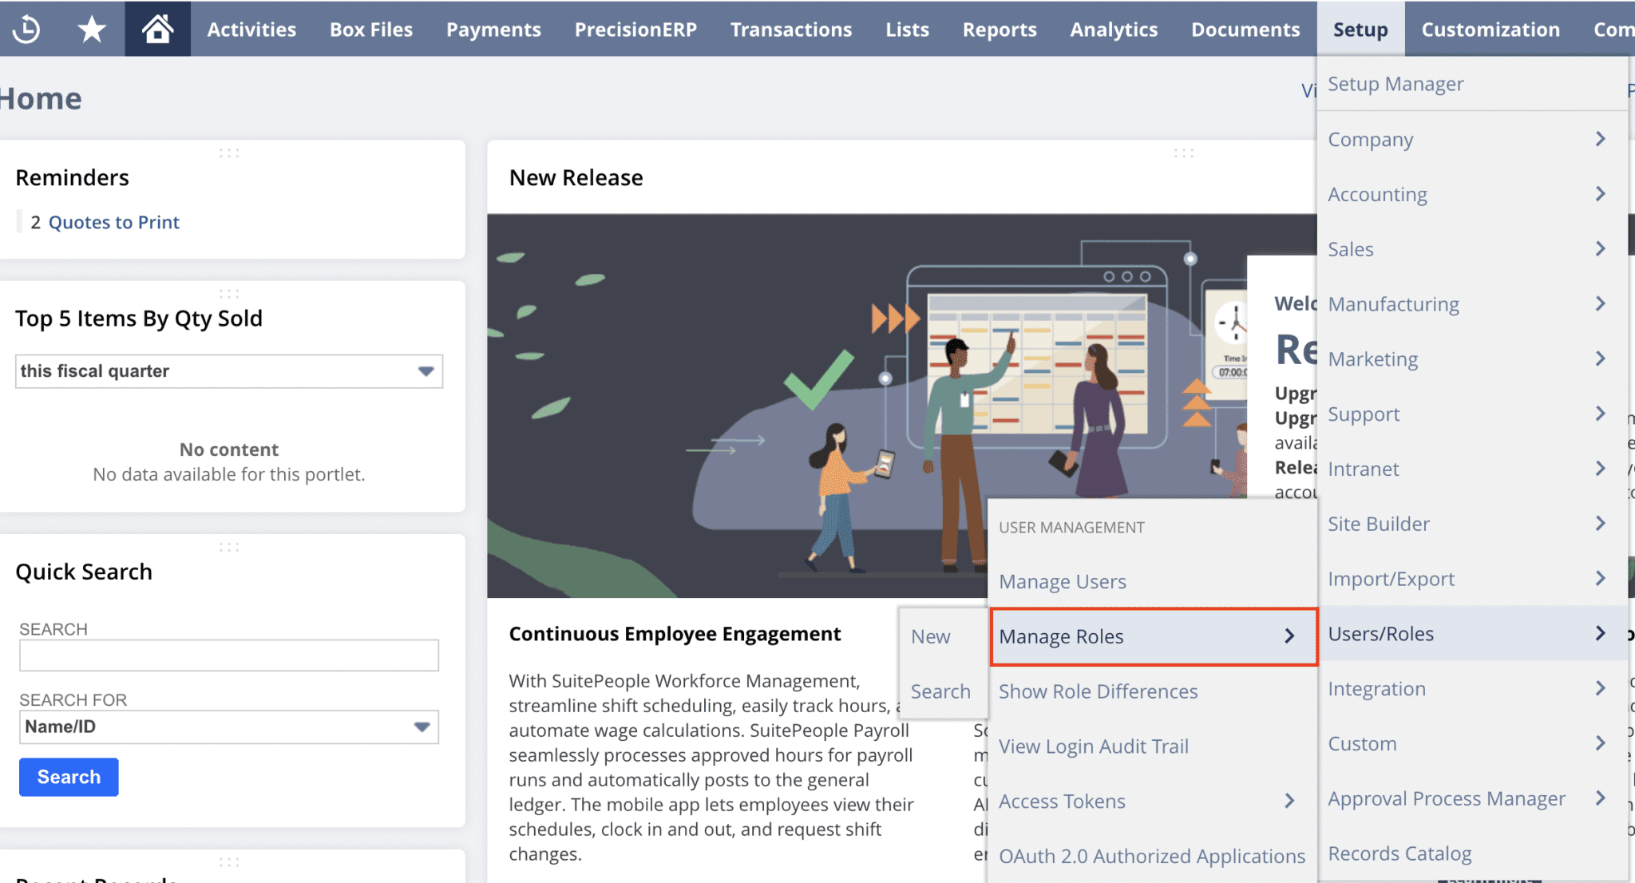Select "Manage Users" under User Management

[1062, 581]
